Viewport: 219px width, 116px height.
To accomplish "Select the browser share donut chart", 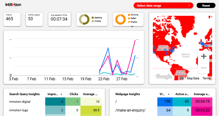I will click(120, 19).
